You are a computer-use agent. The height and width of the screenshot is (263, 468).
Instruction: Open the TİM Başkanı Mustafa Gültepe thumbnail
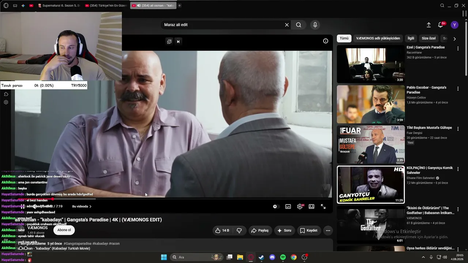(x=371, y=144)
